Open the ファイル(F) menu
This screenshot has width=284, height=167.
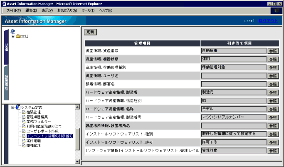[14, 10]
